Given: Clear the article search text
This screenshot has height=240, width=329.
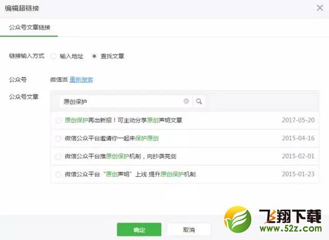Looking at the screenshot, I should [x=186, y=101].
